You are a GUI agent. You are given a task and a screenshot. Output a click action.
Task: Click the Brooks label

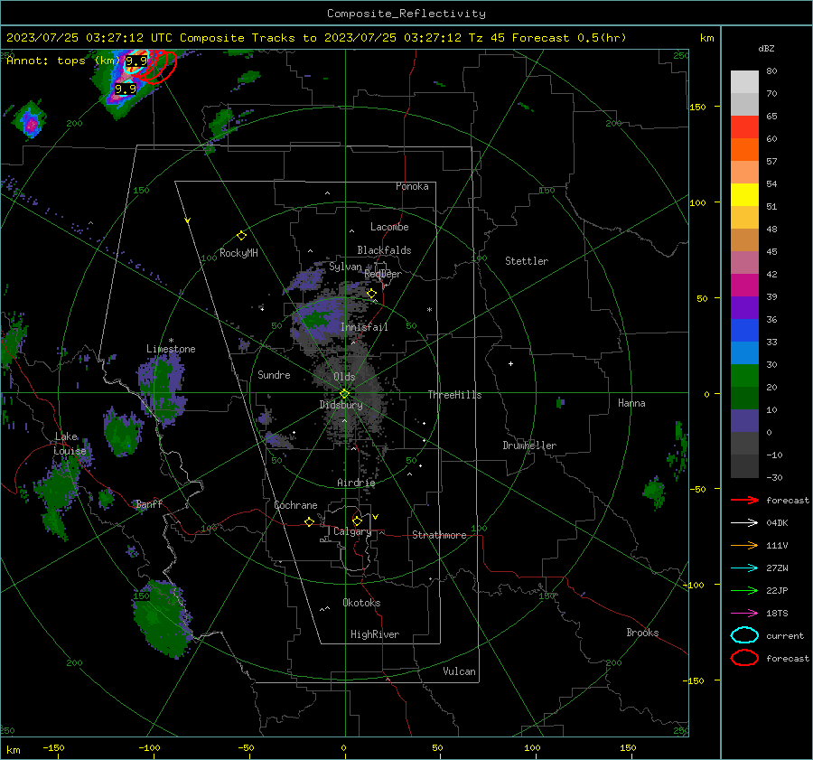tap(642, 633)
